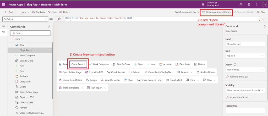Screen dimensions: 268x116
Task: Select the tree view icon in left rail
Action: coord(4,32)
